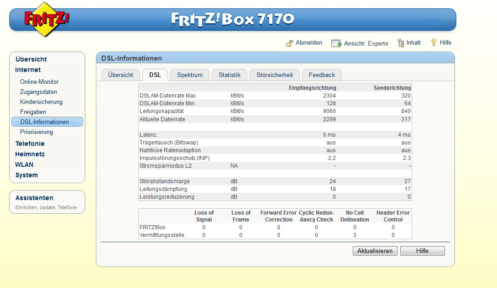Viewport: 497px width, 288px height.
Task: Select DSL-Informationen in the sidebar
Action: [47, 122]
